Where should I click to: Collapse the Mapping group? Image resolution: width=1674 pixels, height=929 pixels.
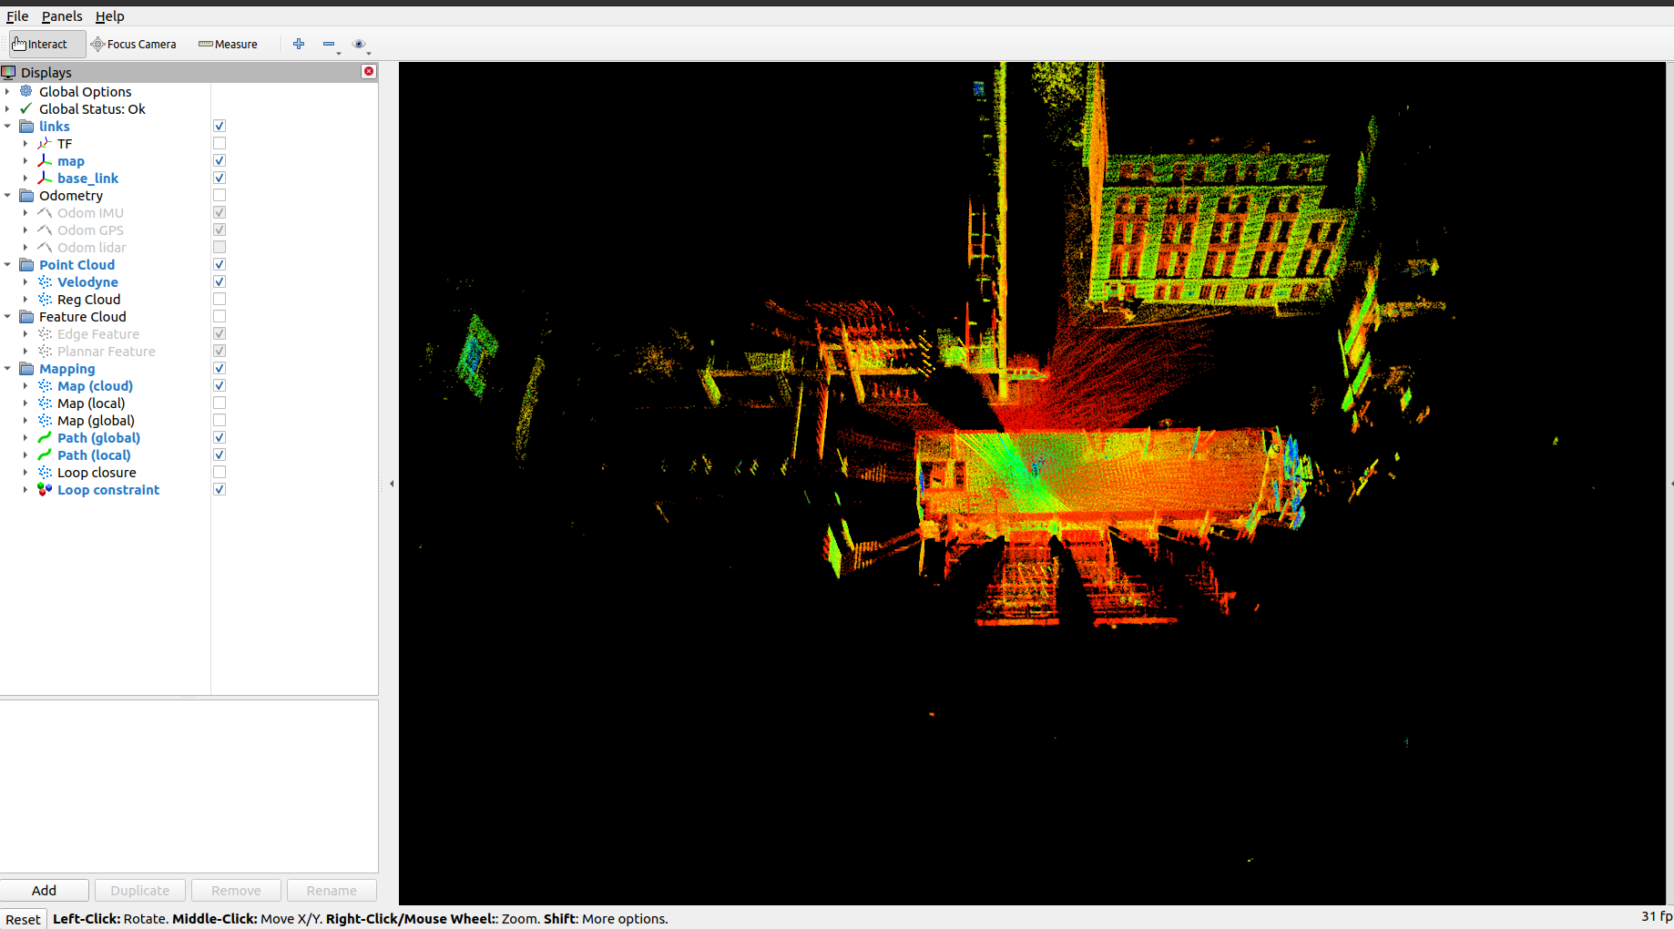pyautogui.click(x=7, y=368)
